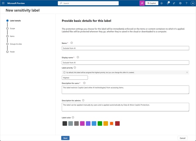Click the magenta icon left of Copilot
Screen dimensions: 196x141
pyautogui.click(x=142, y=3)
